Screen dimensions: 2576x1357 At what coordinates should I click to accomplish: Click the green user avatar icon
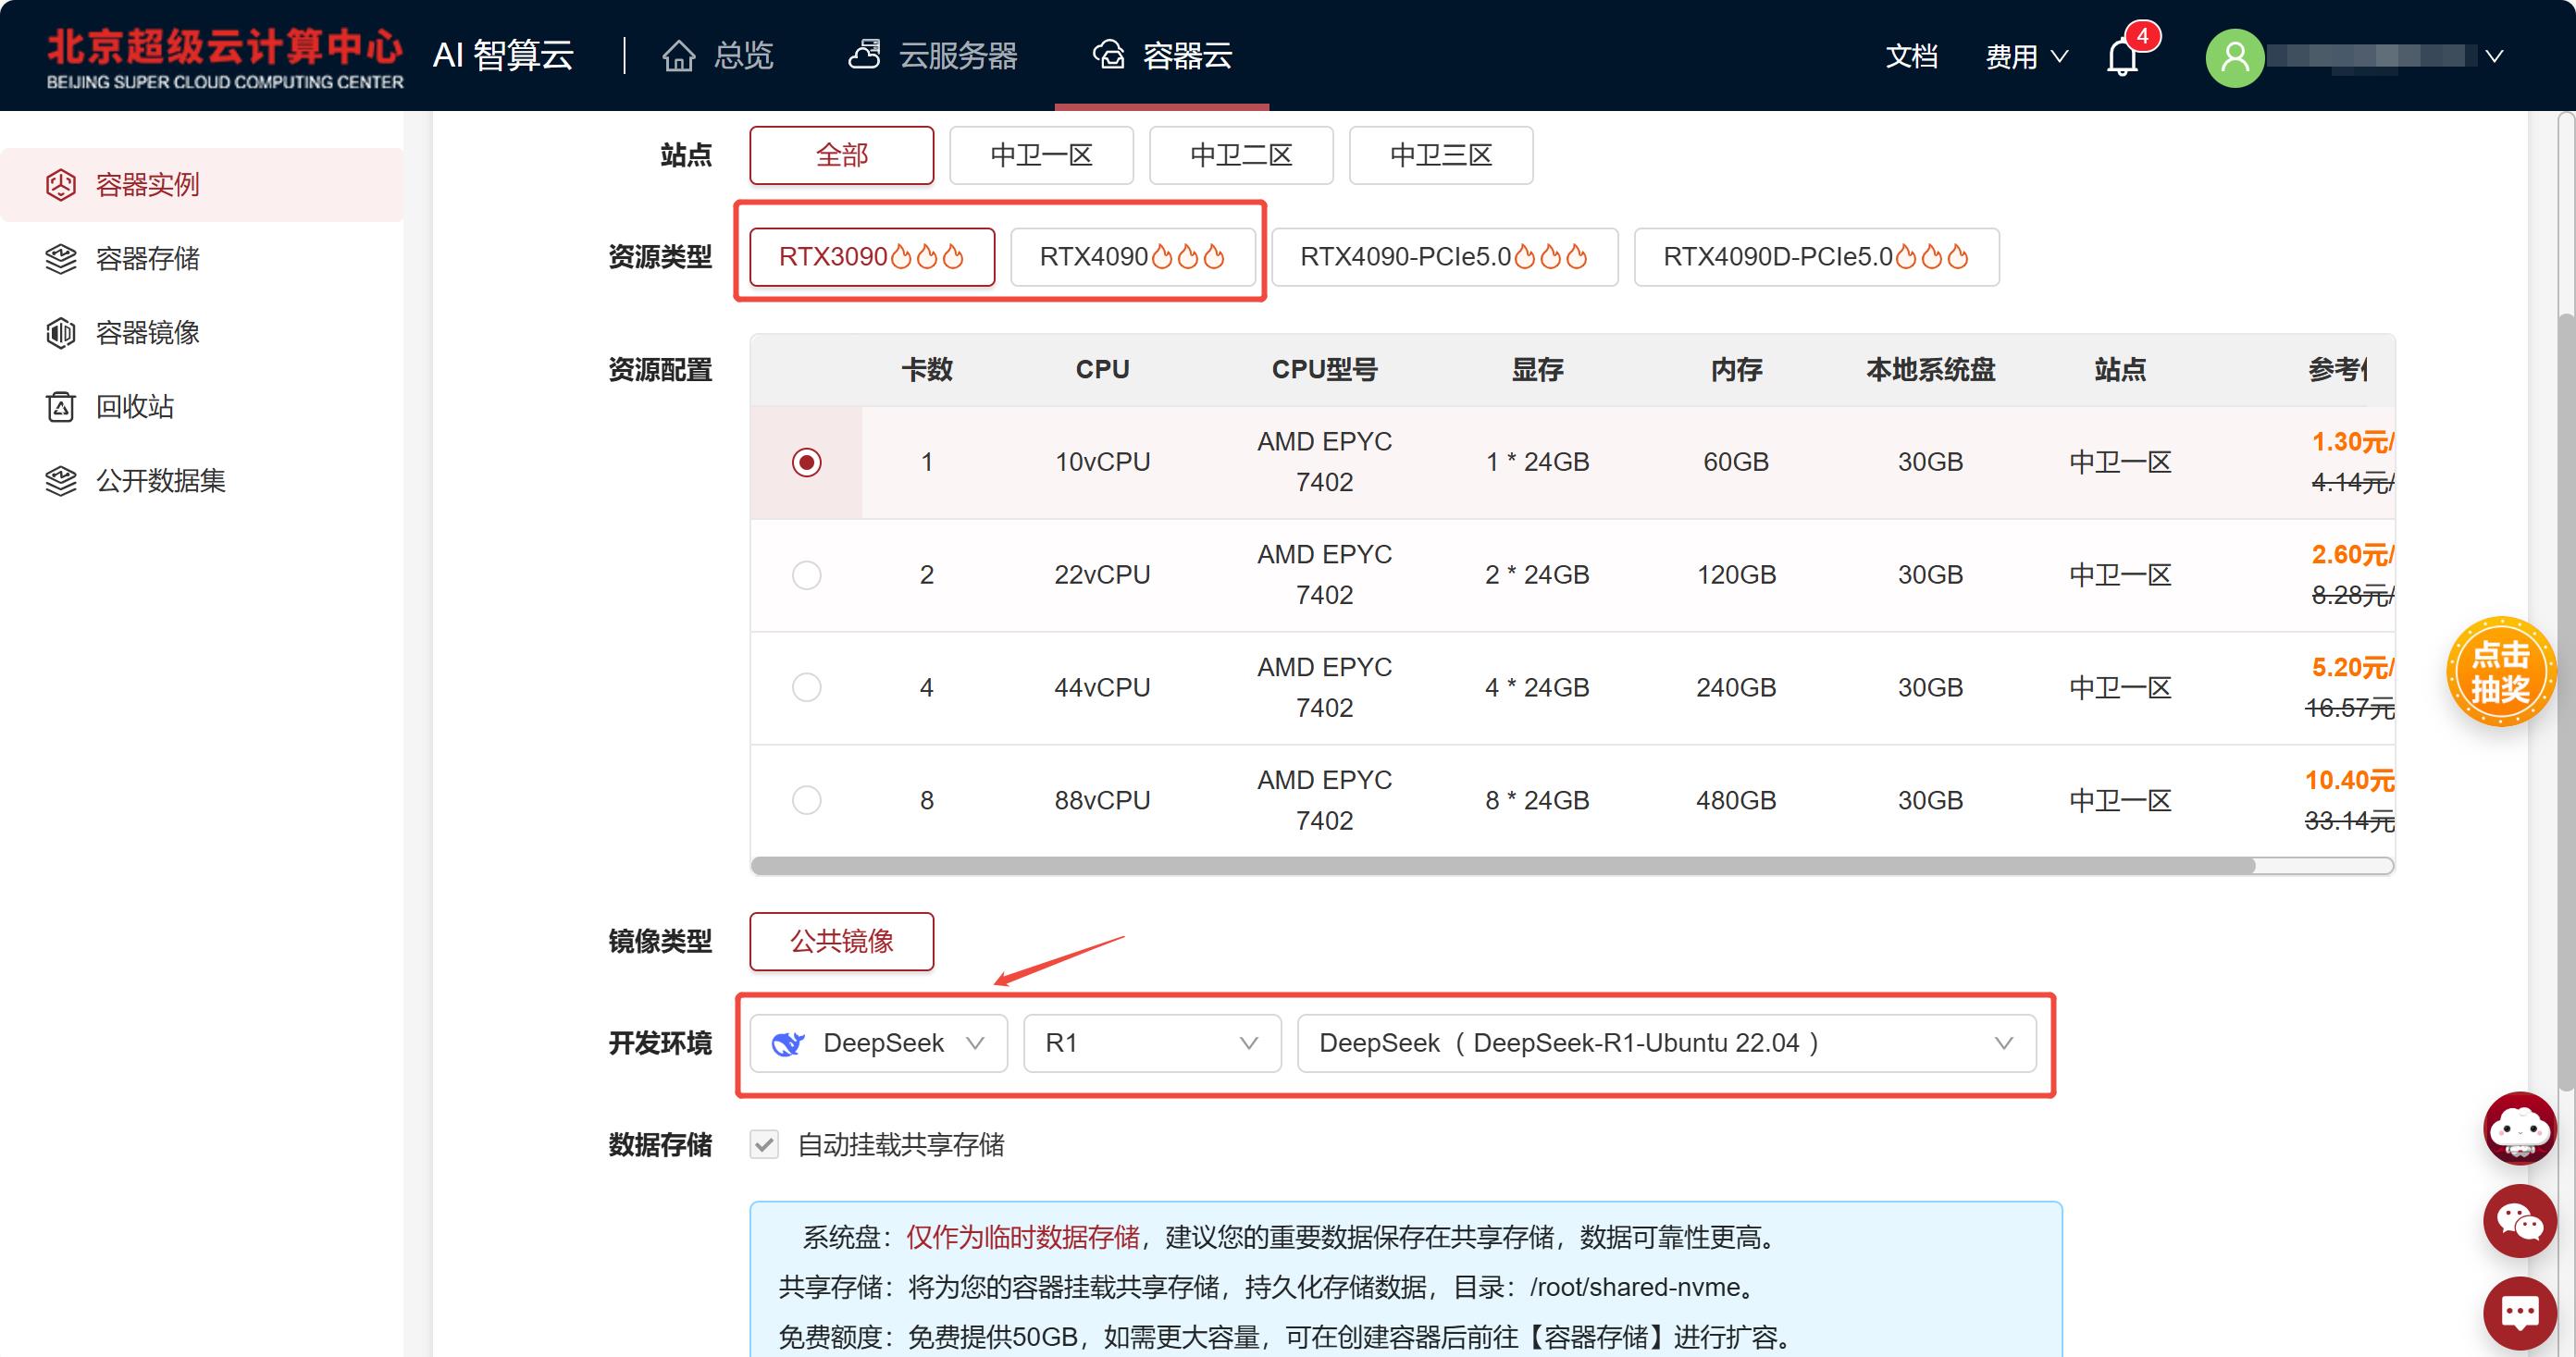[x=2235, y=57]
